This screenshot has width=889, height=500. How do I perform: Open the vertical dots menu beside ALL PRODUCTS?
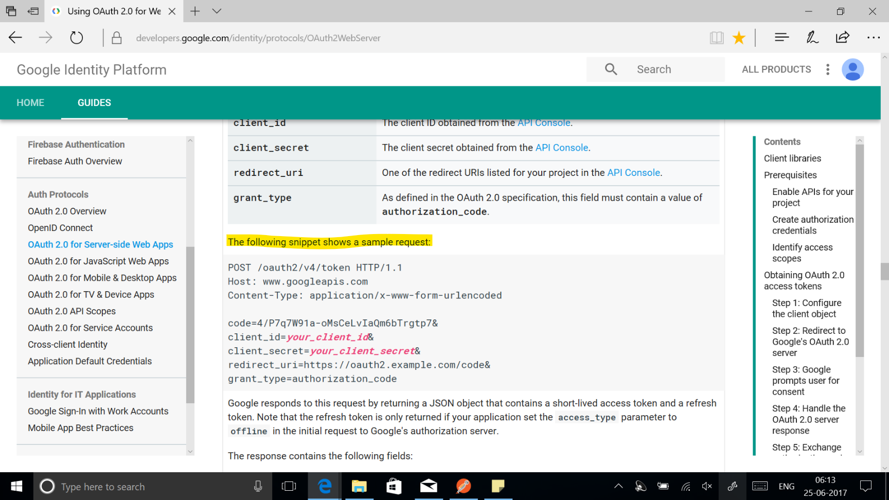pos(828,69)
